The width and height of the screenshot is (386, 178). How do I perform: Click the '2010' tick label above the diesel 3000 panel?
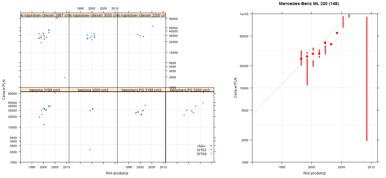(115, 9)
